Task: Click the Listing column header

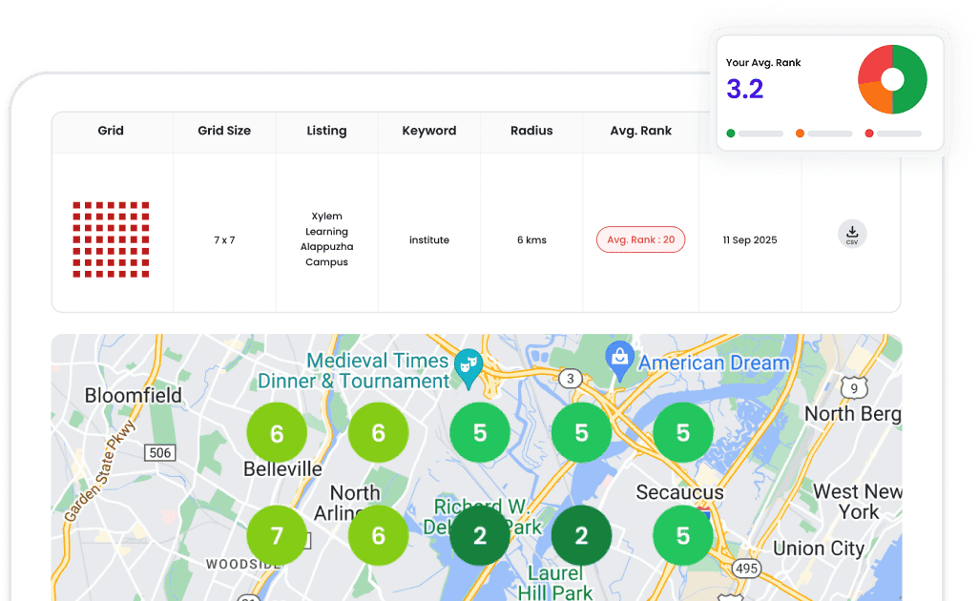Action: (x=326, y=131)
